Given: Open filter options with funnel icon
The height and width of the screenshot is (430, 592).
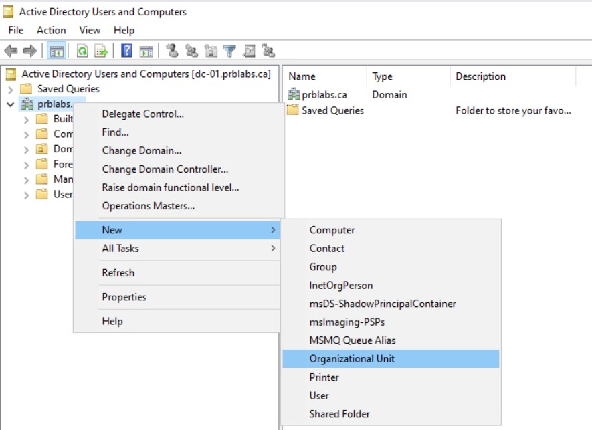Looking at the screenshot, I should point(229,51).
